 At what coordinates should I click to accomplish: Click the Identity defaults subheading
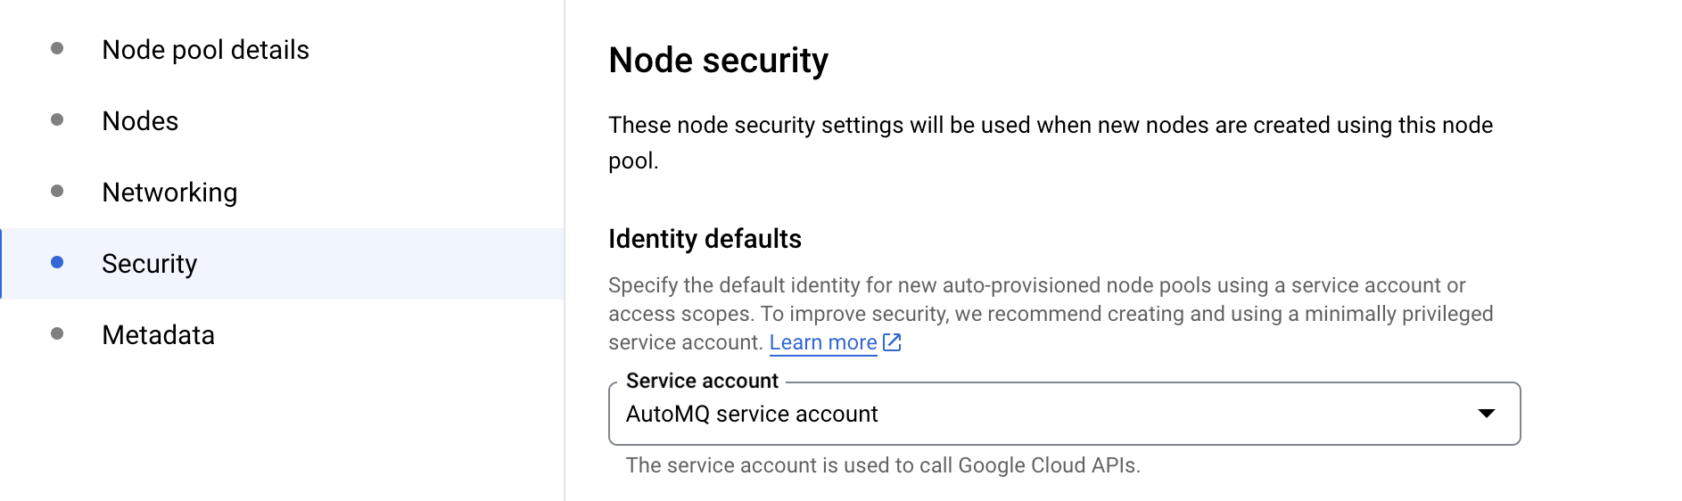pyautogui.click(x=705, y=239)
